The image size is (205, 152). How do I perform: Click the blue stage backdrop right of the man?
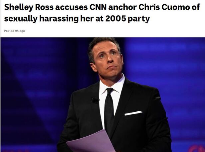pos(170,65)
